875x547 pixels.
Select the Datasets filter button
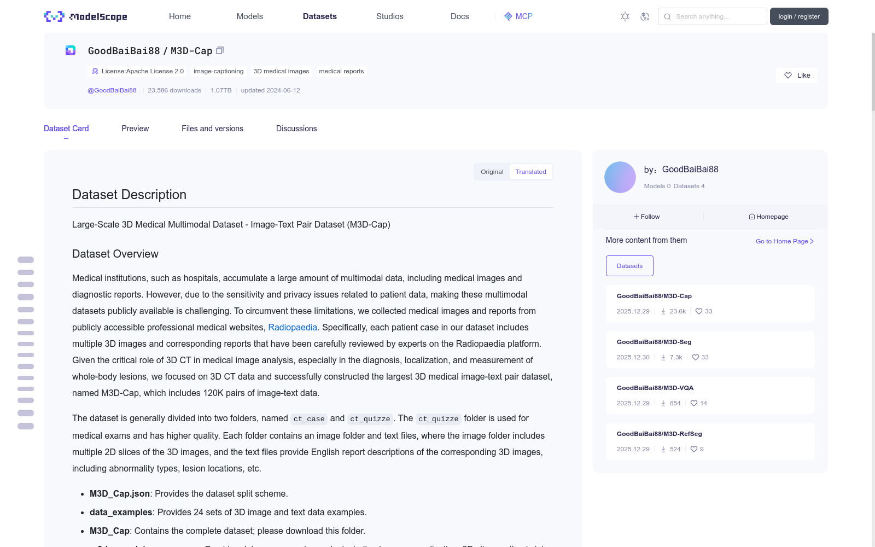[x=629, y=266]
